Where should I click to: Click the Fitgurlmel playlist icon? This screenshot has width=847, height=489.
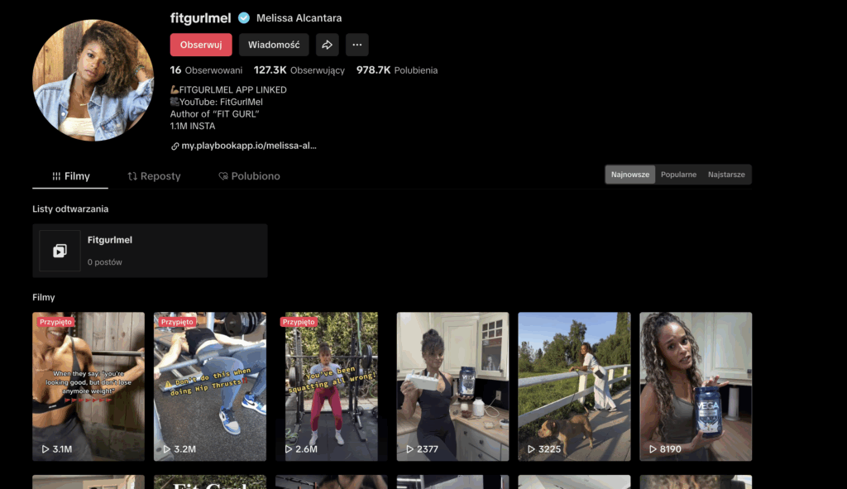pyautogui.click(x=60, y=251)
